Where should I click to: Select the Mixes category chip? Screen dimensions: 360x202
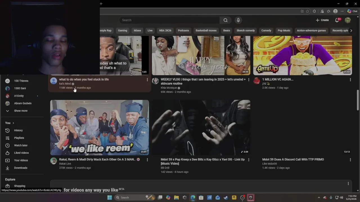point(137,31)
